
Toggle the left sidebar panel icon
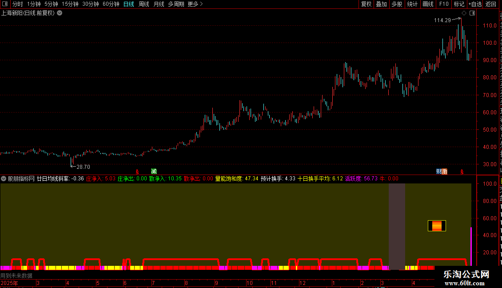(x=5, y=4)
